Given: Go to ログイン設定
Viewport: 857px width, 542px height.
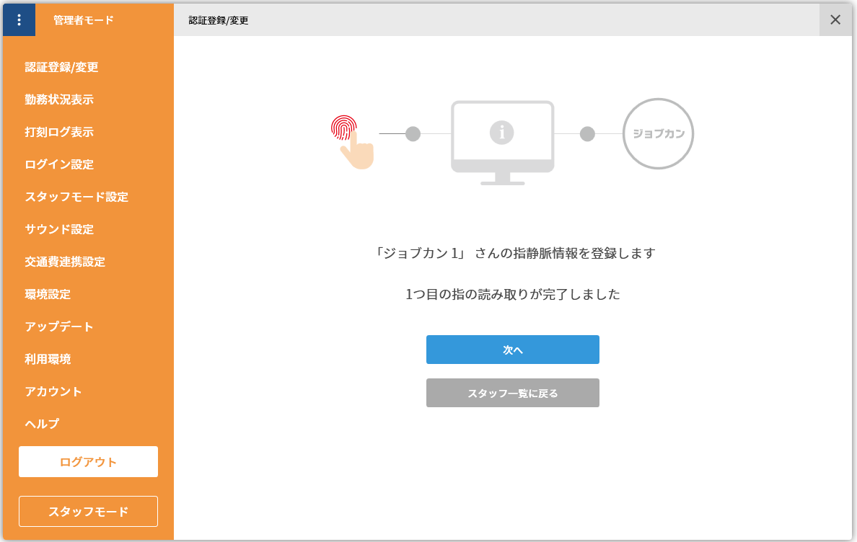Looking at the screenshot, I should (59, 164).
